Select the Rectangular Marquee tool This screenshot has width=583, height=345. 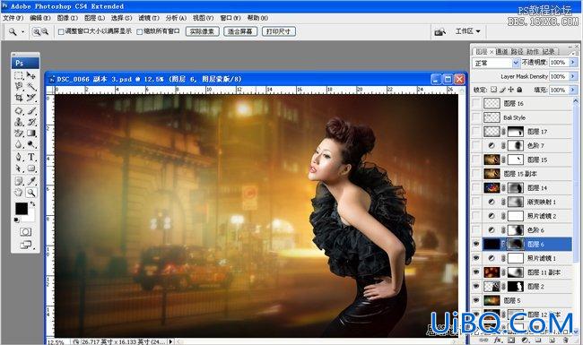18,76
